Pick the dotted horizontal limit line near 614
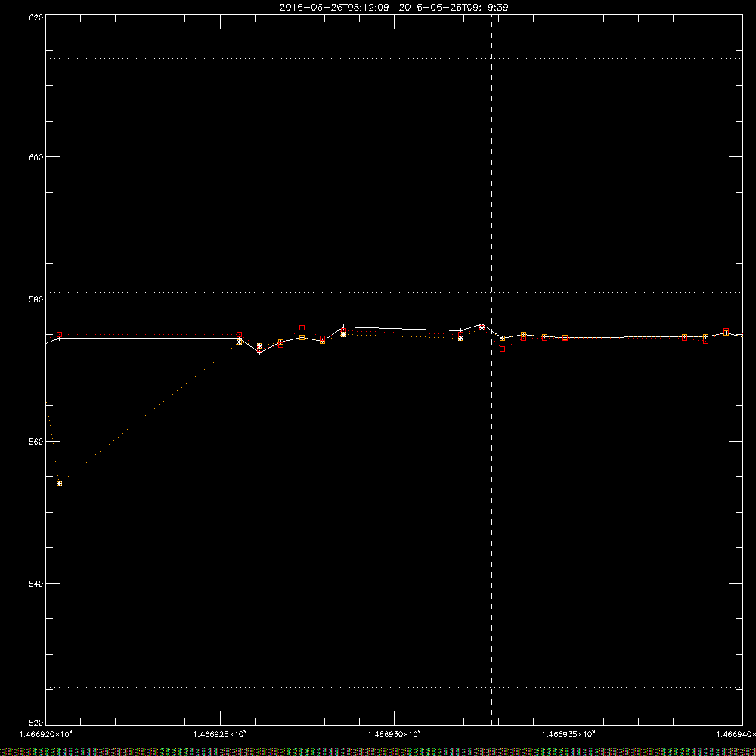The image size is (756, 756). click(394, 59)
